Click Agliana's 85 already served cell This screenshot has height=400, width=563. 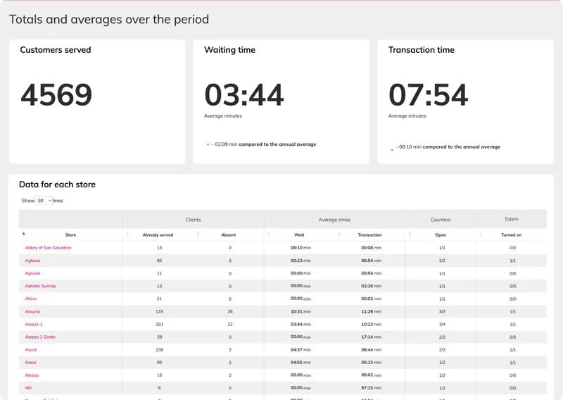coord(160,261)
